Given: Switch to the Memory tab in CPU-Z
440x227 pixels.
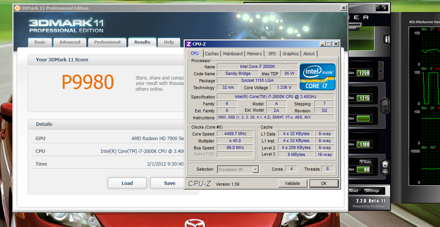Looking at the screenshot, I should tap(254, 54).
